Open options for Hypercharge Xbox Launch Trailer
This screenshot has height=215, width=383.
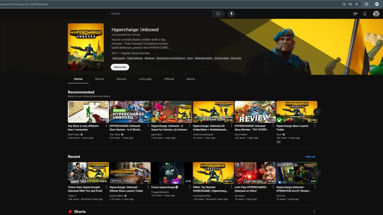coord(315,126)
